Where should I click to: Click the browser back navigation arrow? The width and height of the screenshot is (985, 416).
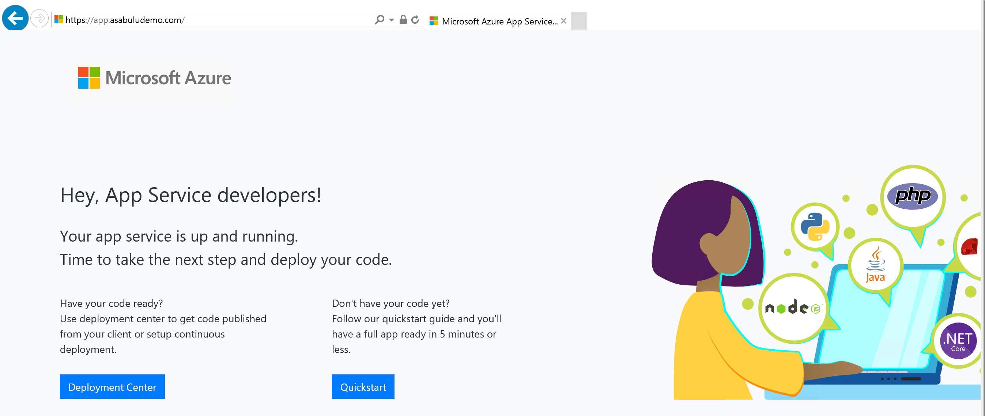[15, 19]
